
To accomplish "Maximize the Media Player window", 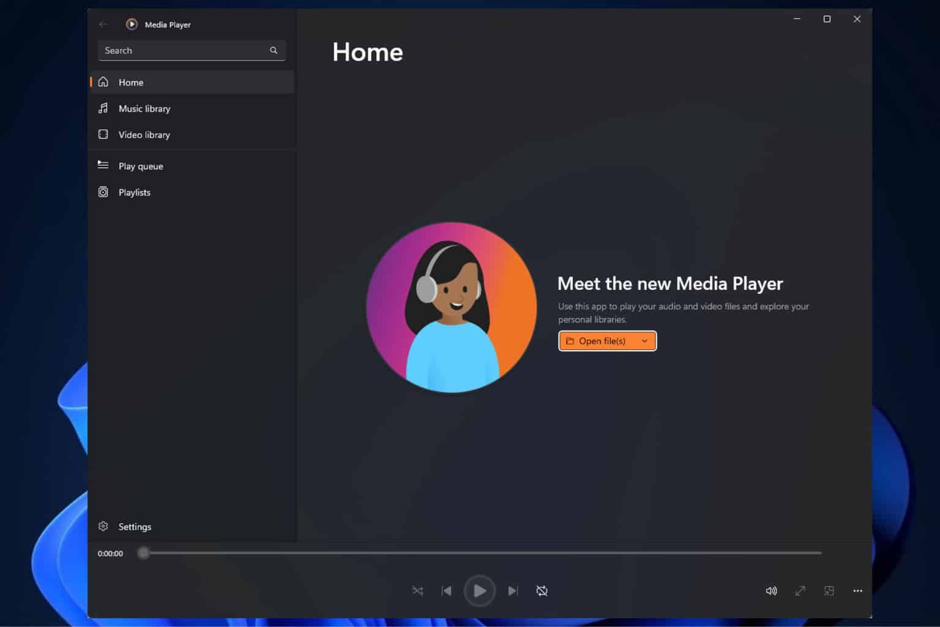I will click(x=827, y=19).
